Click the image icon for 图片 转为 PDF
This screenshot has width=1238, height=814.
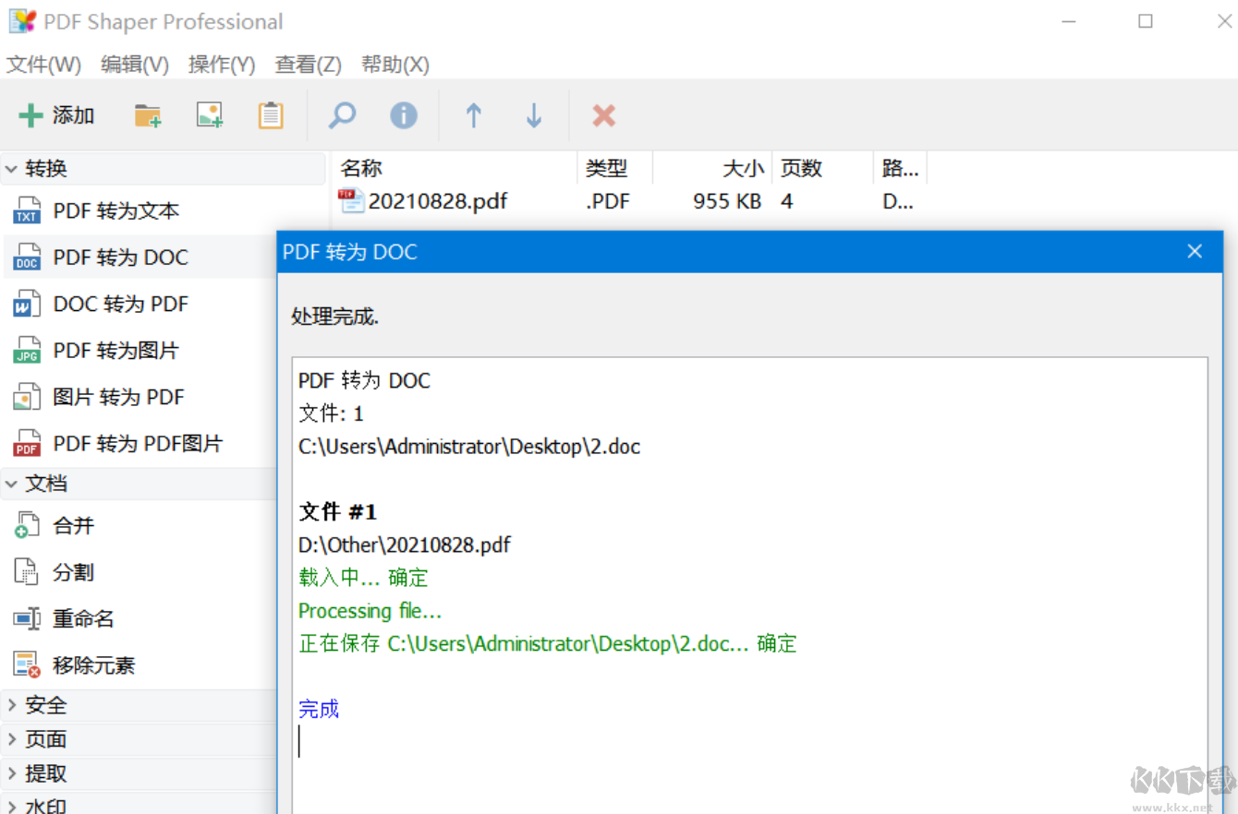tap(27, 397)
